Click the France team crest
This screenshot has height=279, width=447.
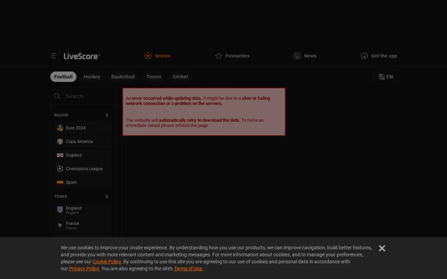[x=60, y=225]
